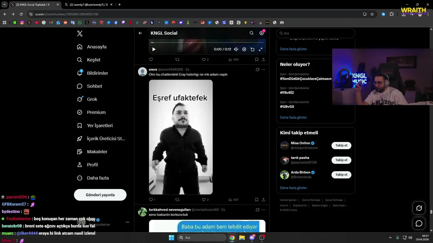Open floating chat messages button

[x=419, y=223]
